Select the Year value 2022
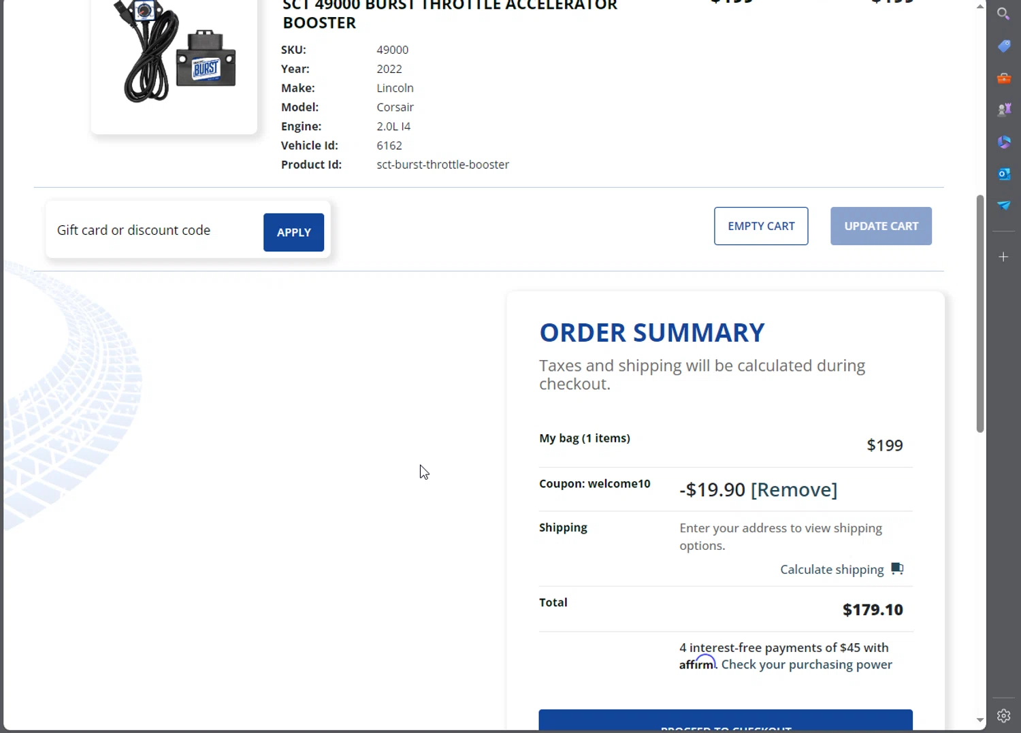Viewport: 1021px width, 733px height. tap(389, 69)
